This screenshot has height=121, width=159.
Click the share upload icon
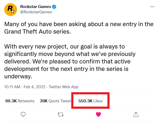coord(136,114)
